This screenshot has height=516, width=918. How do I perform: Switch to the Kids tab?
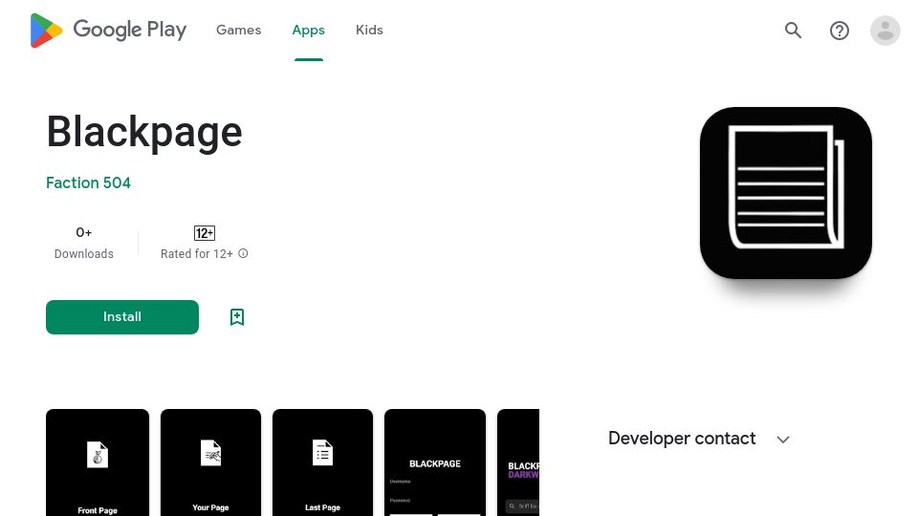[369, 30]
